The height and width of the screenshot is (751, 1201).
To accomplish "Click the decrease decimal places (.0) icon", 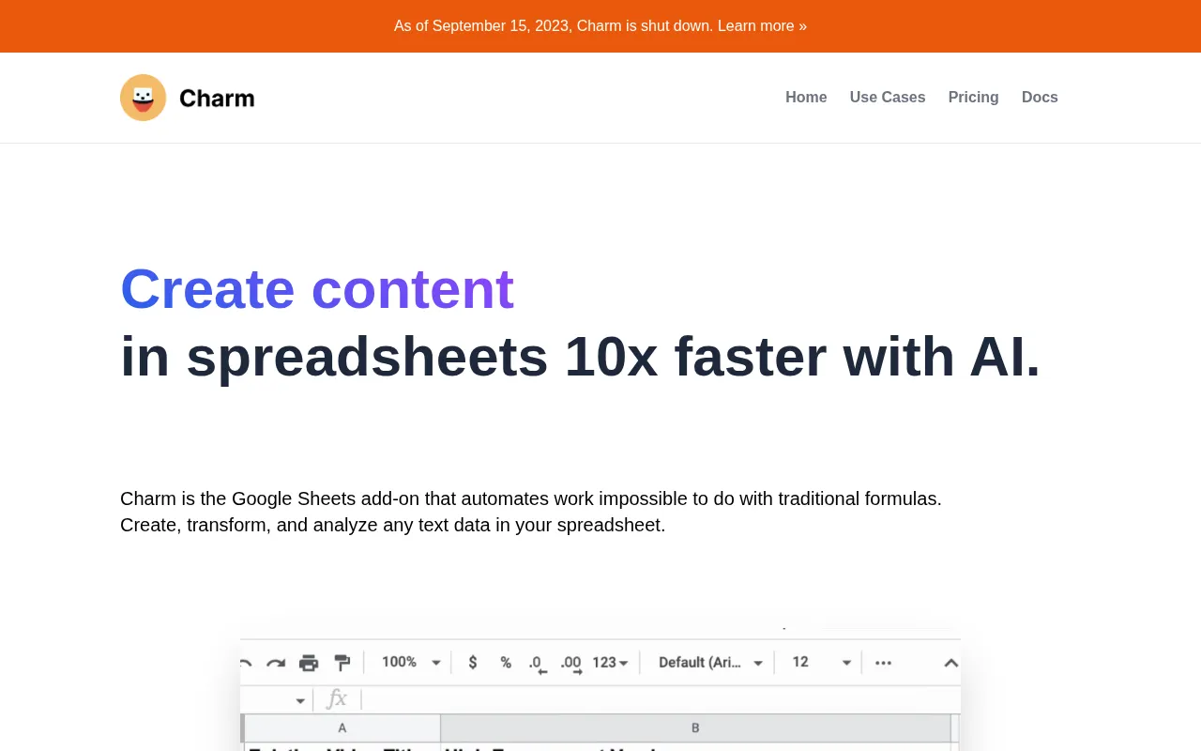I will click(x=538, y=664).
